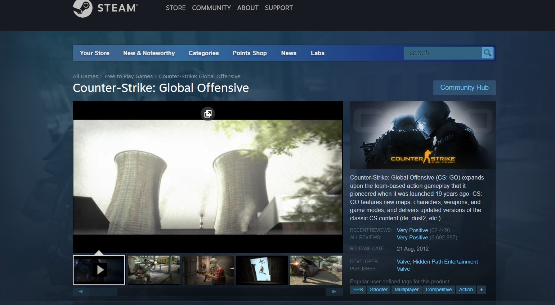Select the last thumbnail showing gunfire outdoors
The width and height of the screenshot is (555, 305).
pyautogui.click(x=316, y=270)
